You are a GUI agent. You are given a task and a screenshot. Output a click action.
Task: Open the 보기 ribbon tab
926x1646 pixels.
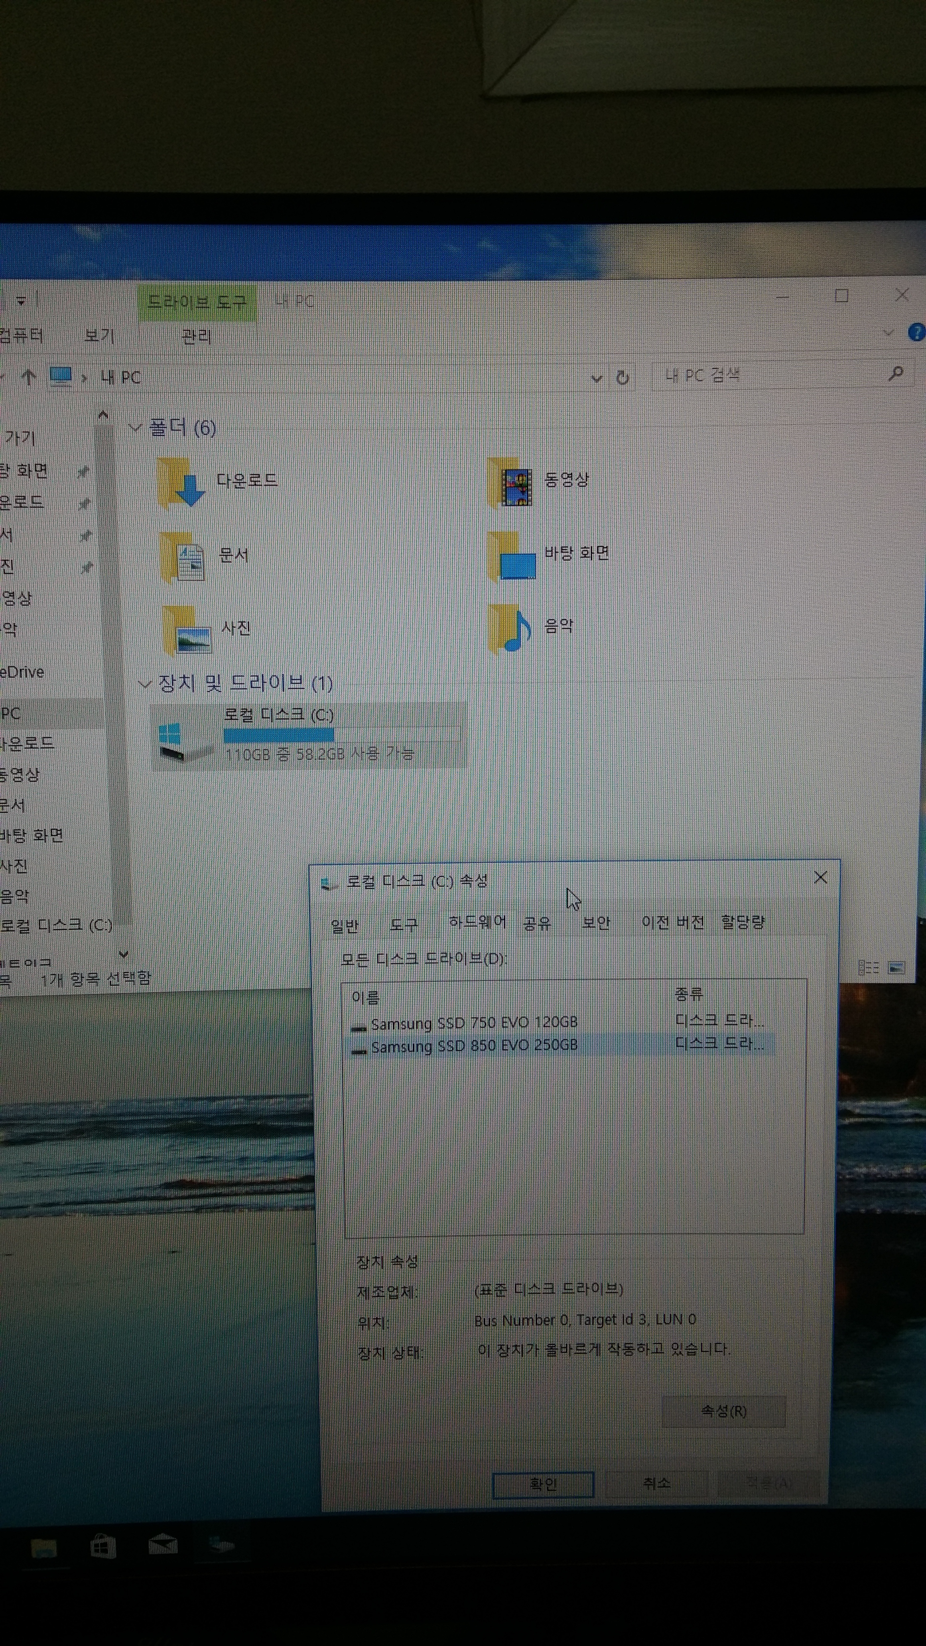[99, 335]
